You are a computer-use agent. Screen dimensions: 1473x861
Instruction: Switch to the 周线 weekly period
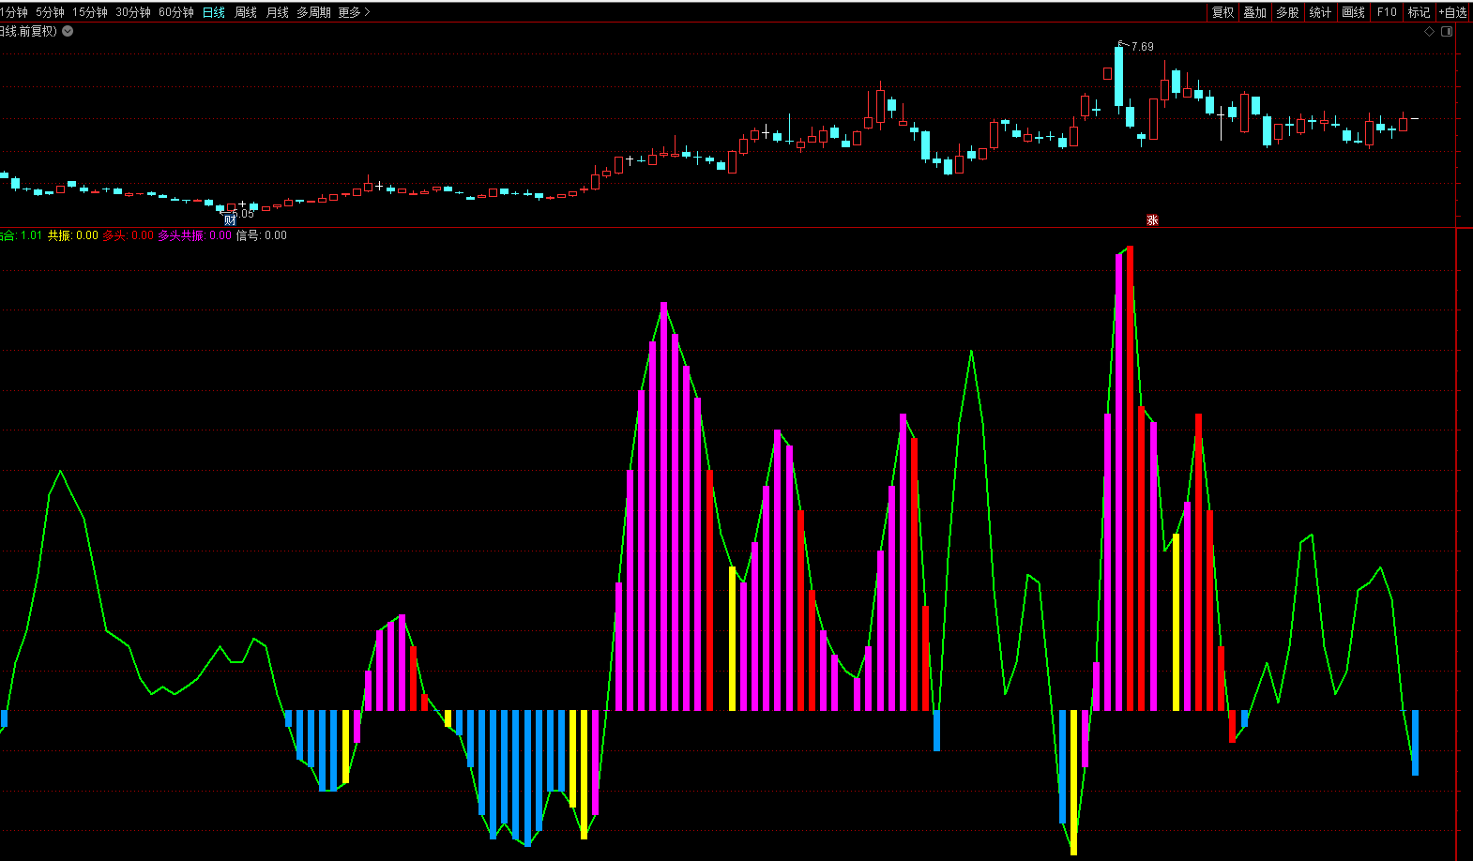point(246,12)
